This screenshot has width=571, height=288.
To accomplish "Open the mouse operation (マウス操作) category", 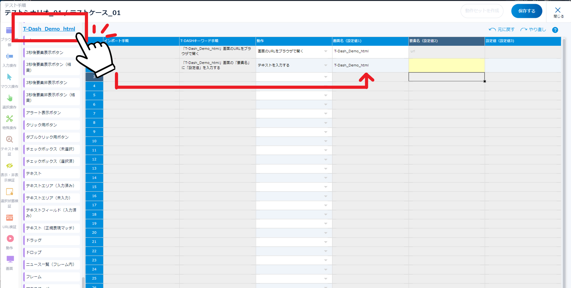I will (9, 77).
